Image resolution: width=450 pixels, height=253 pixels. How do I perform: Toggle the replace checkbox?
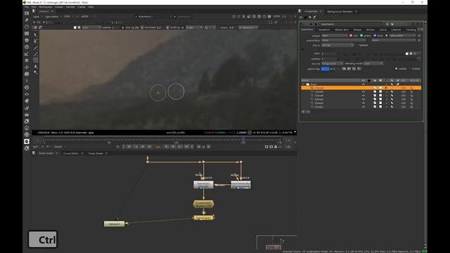pos(356,45)
